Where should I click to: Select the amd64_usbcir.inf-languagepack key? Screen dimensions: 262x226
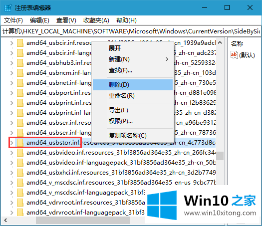59,53
